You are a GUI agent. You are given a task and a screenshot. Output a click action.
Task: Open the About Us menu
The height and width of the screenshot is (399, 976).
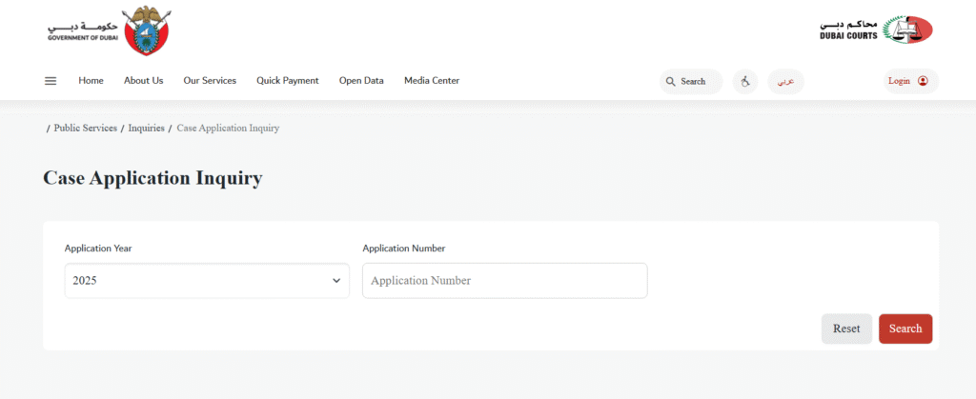(x=143, y=81)
